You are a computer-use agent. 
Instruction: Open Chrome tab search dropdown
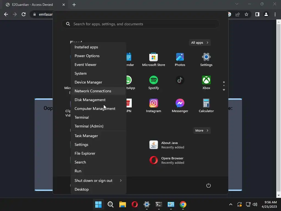237,4
